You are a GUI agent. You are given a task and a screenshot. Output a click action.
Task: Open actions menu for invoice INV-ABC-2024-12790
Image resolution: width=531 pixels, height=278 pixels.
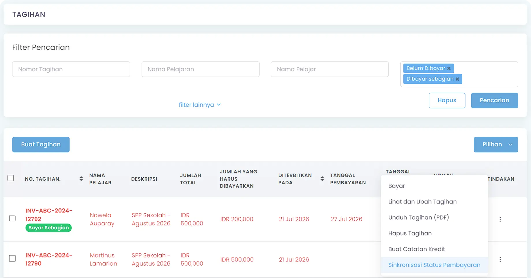(x=500, y=260)
